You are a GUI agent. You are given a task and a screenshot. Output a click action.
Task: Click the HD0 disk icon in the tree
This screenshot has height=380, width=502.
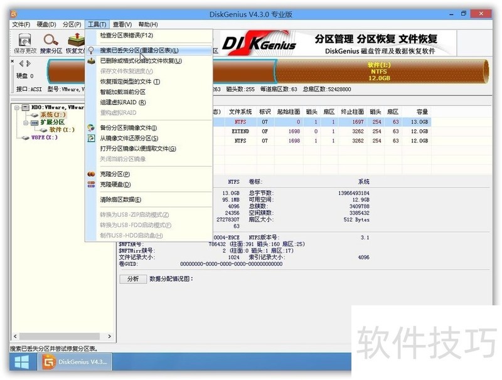[x=26, y=107]
